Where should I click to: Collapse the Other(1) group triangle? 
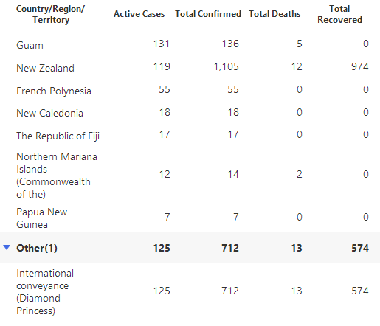(7, 247)
